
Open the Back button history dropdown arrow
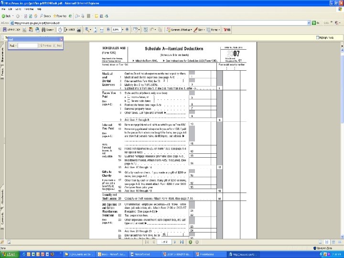pos(13,16)
